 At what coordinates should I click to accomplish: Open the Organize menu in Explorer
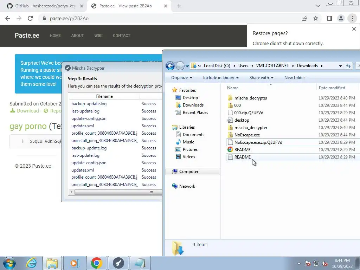click(x=182, y=78)
